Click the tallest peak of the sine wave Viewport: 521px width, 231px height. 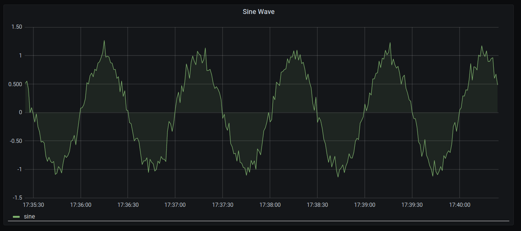pyautogui.click(x=105, y=40)
